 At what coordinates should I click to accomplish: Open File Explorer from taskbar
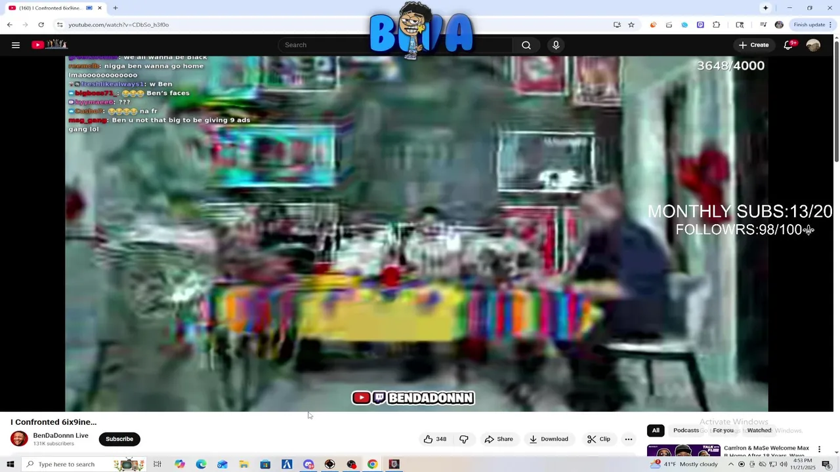point(243,464)
